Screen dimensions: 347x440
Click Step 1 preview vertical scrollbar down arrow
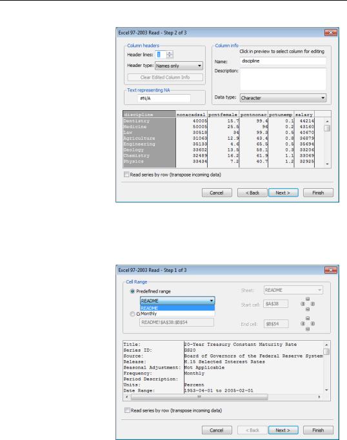point(326,390)
